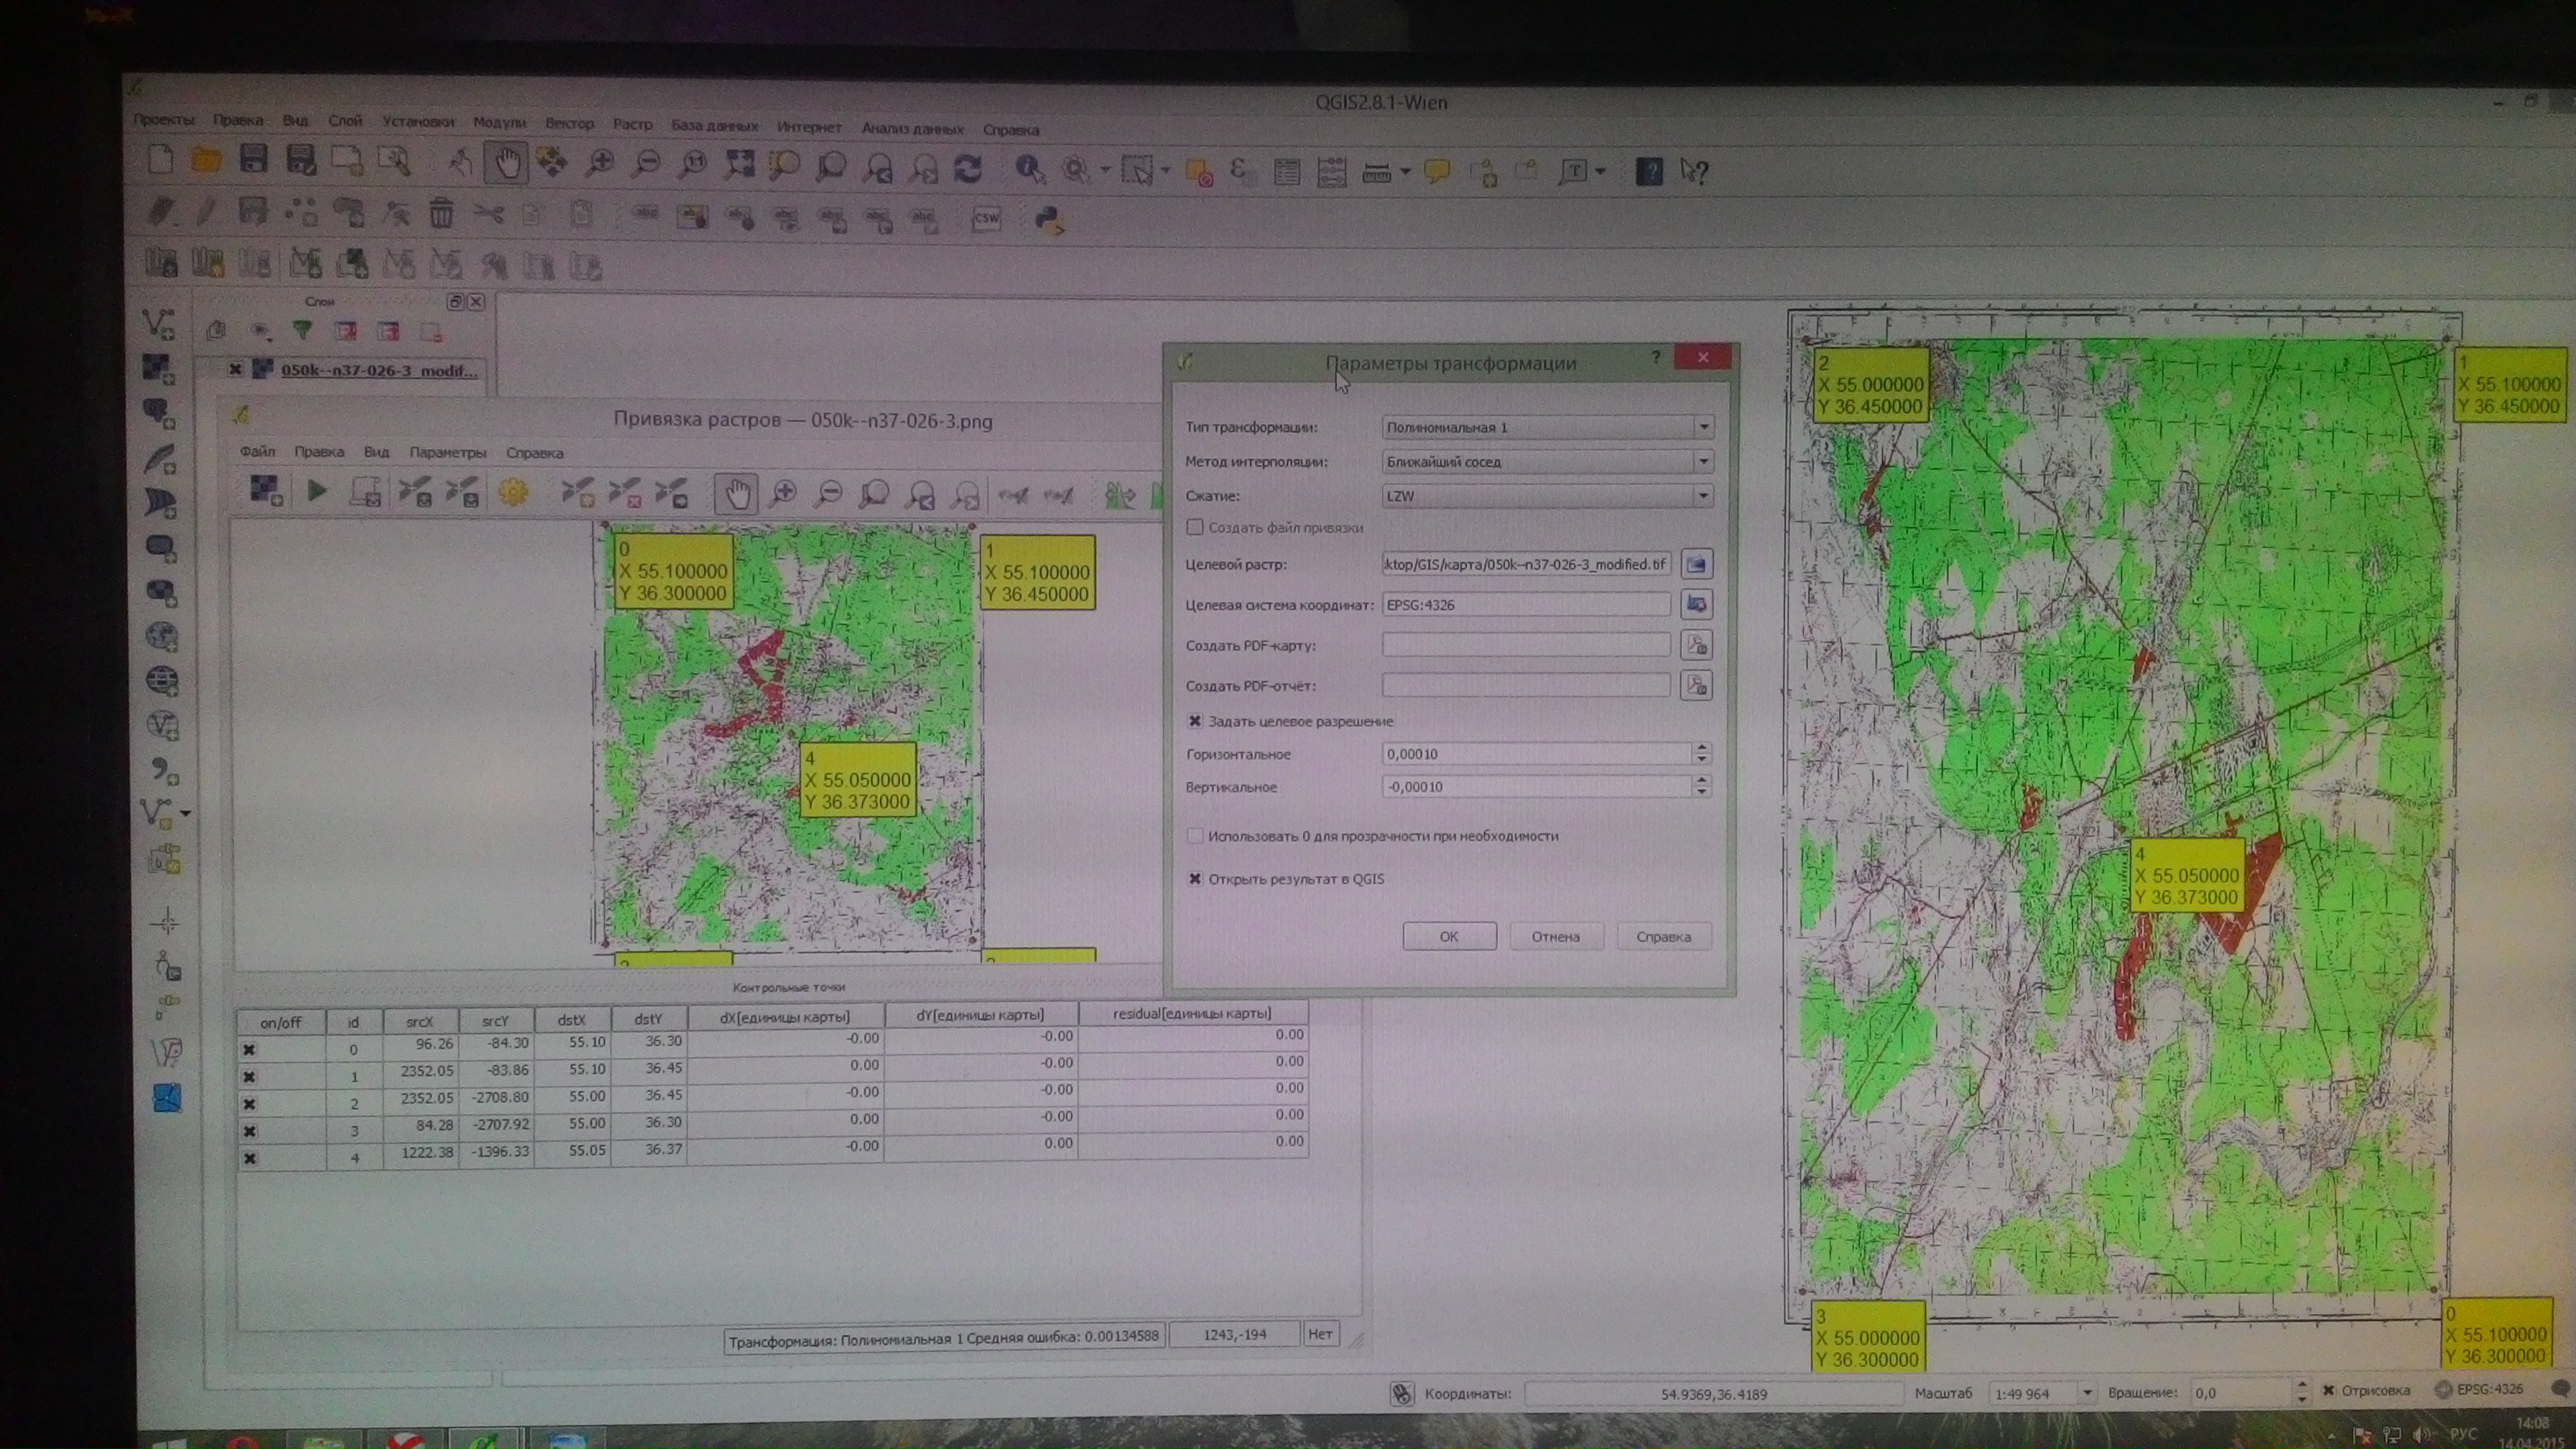Click the Refresh icon in main toolbar
The height and width of the screenshot is (1449, 2576).
(967, 169)
